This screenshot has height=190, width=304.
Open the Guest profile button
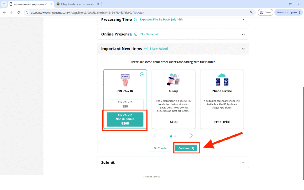265,12
